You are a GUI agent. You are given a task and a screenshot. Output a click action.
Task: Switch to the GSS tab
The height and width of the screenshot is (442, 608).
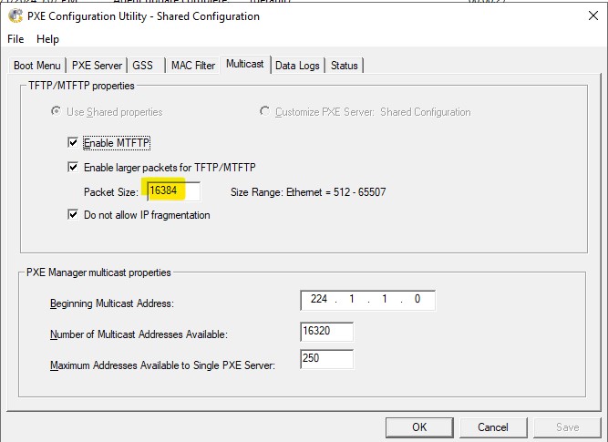tap(143, 65)
